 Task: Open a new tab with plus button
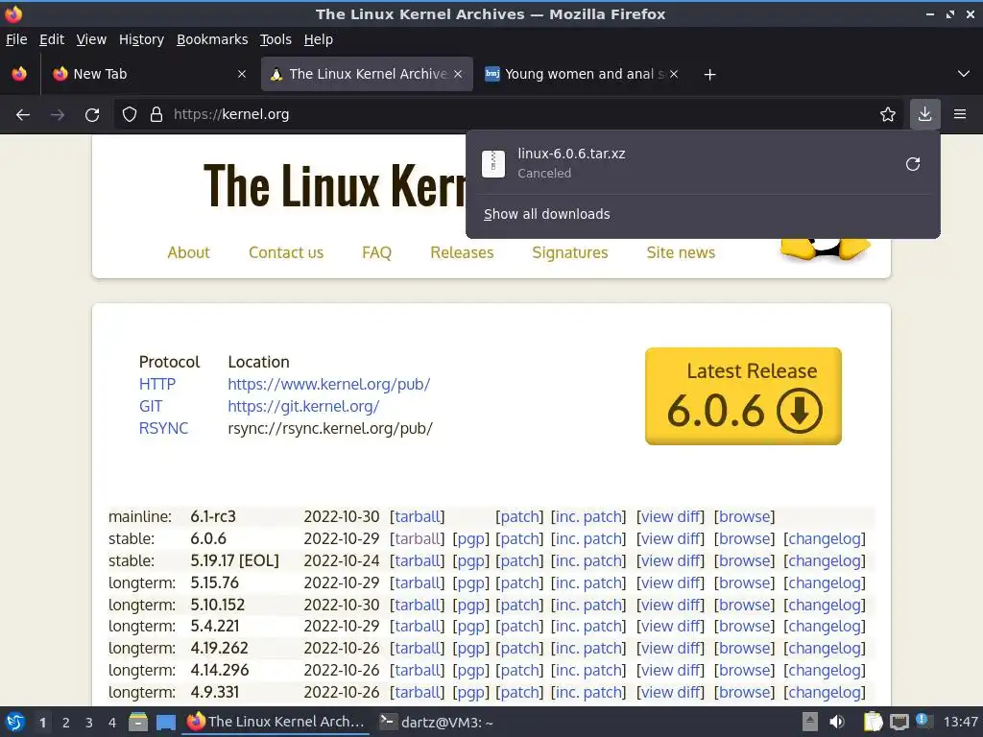tap(709, 75)
